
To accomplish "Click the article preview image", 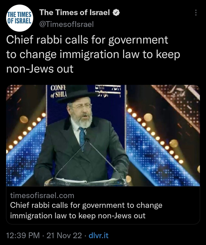I will pyautogui.click(x=103, y=135).
